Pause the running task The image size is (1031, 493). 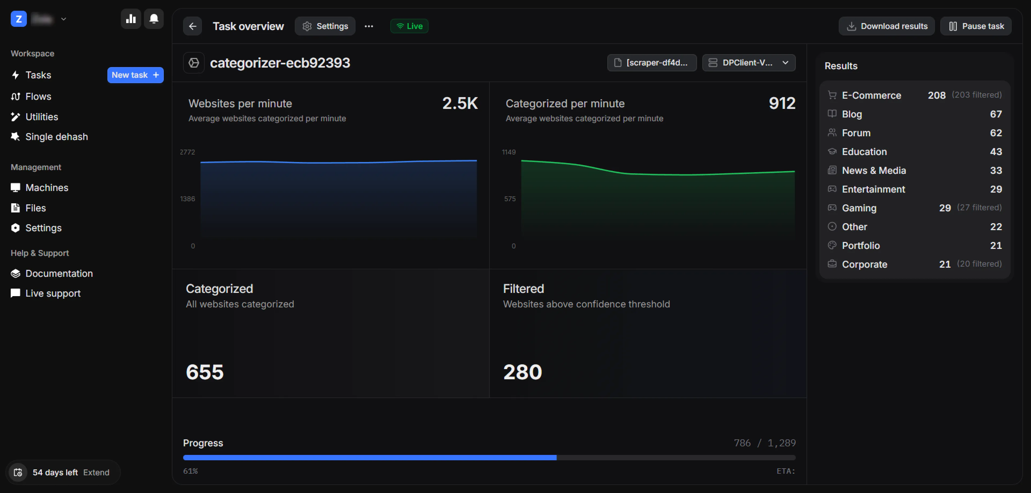tap(976, 26)
